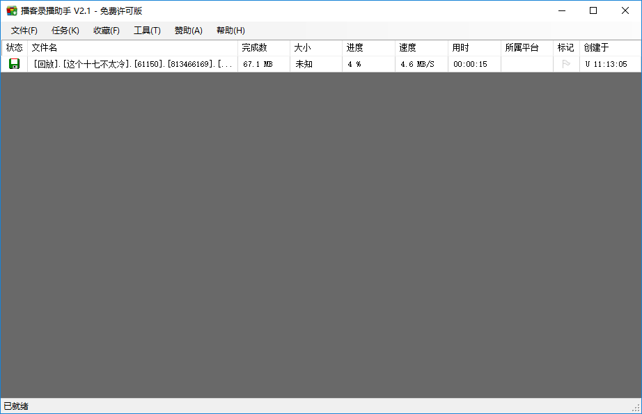This screenshot has width=642, height=414.
Task: Click the 所属平台 column header
Action: [x=527, y=48]
